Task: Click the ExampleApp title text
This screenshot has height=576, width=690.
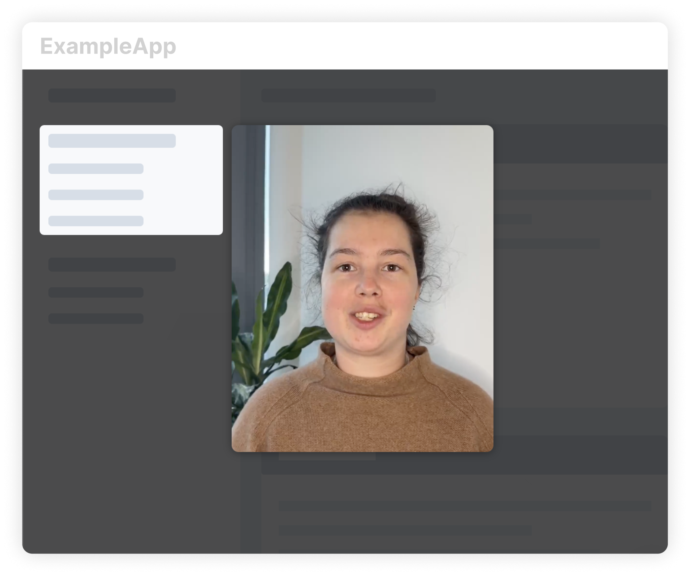Action: tap(108, 46)
